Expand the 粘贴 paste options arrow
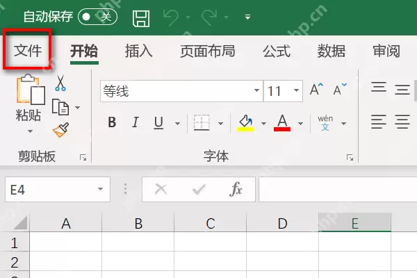417x278 pixels. (30, 131)
